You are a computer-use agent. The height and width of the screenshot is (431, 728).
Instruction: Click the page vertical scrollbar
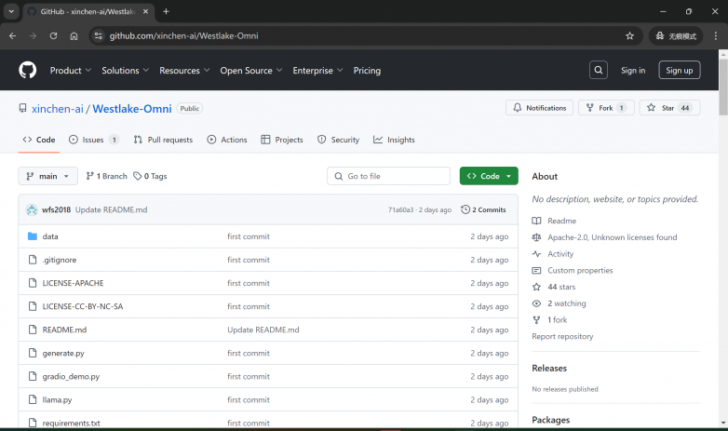tap(723, 87)
